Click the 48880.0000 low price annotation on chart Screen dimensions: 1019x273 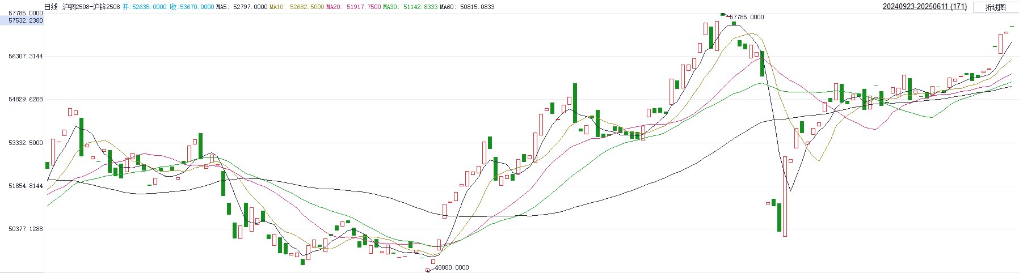click(x=452, y=267)
